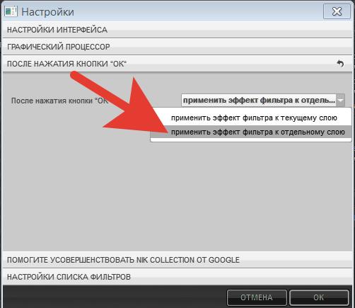
Task: Expand the НАСТРОЙКИ СПИСКА ФИЛЬТРОВ section
Action: (177, 277)
